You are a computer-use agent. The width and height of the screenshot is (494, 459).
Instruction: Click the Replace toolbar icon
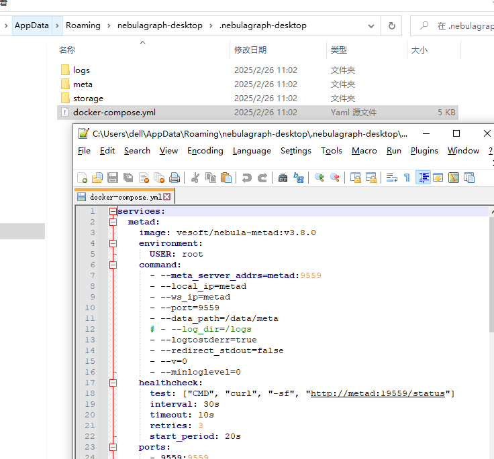click(299, 178)
